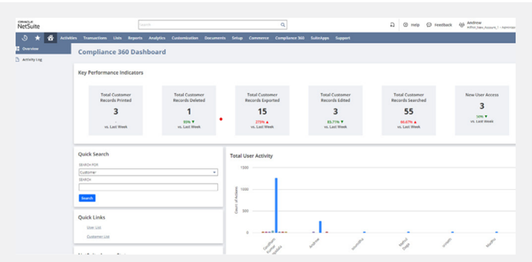Click the blue Search button

coord(87,198)
